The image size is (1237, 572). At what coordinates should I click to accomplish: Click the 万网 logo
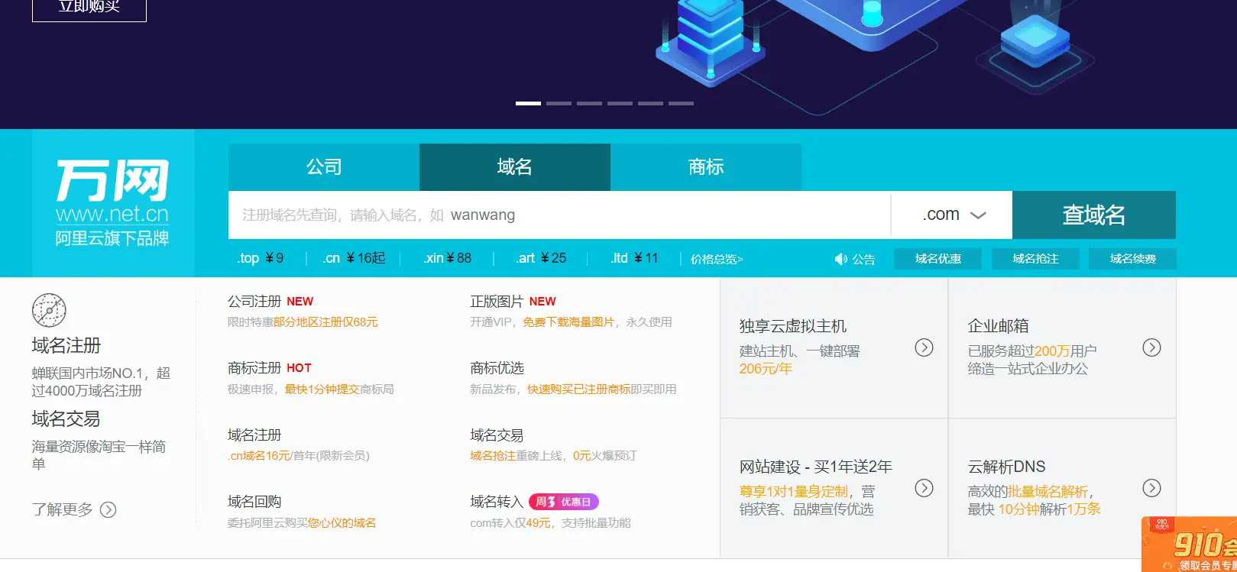[112, 202]
